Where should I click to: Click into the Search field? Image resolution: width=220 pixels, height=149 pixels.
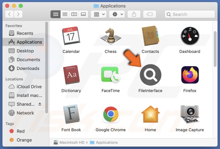click(x=190, y=14)
